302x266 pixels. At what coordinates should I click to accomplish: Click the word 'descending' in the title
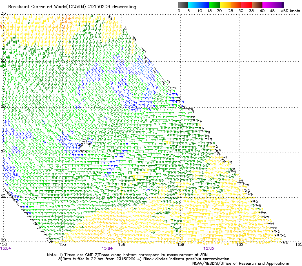click(x=124, y=7)
